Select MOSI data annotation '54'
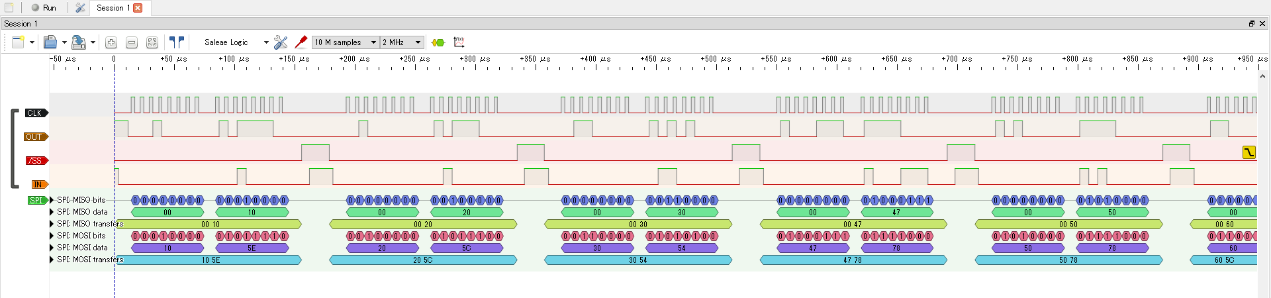 (x=682, y=248)
